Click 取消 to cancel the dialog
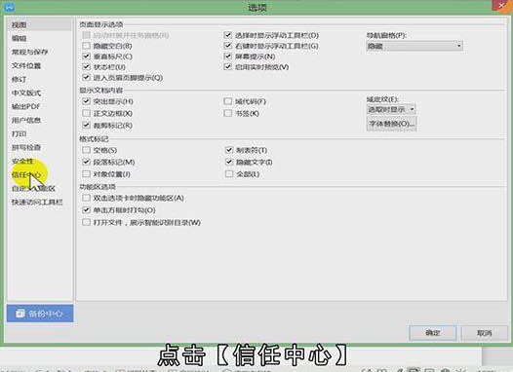 (484, 333)
